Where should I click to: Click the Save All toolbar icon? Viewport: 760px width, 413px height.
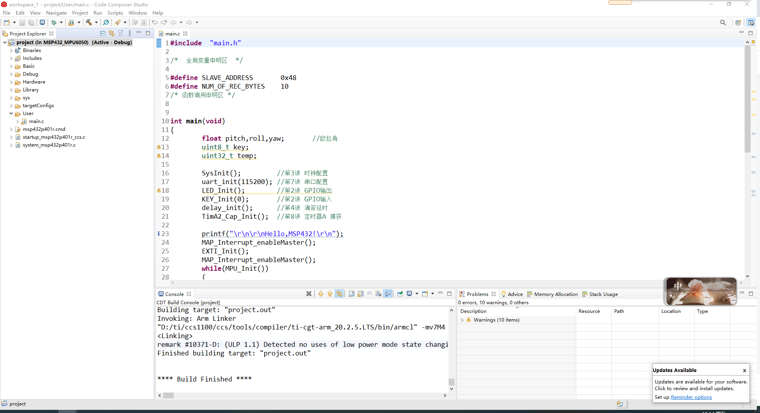click(31, 22)
